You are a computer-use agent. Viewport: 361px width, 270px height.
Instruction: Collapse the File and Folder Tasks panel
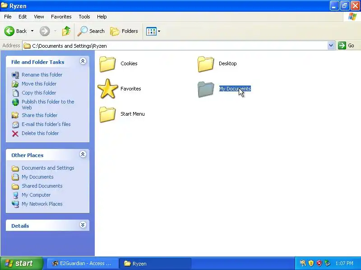click(x=83, y=61)
